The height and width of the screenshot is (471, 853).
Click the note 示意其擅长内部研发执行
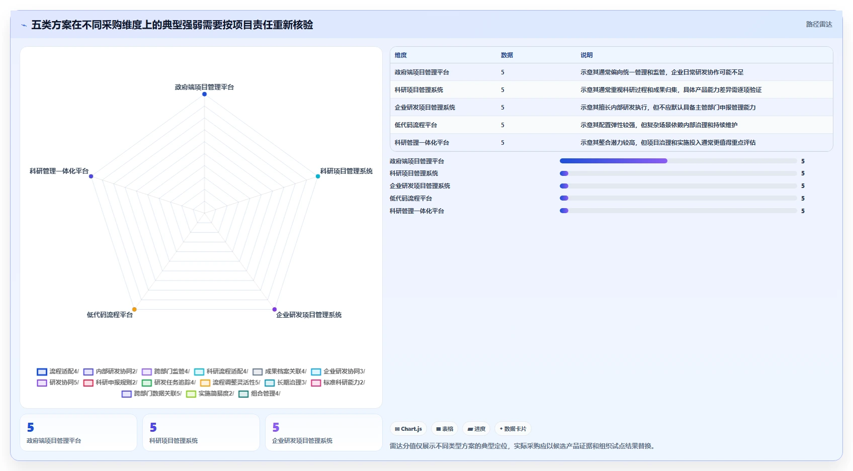pyautogui.click(x=668, y=108)
